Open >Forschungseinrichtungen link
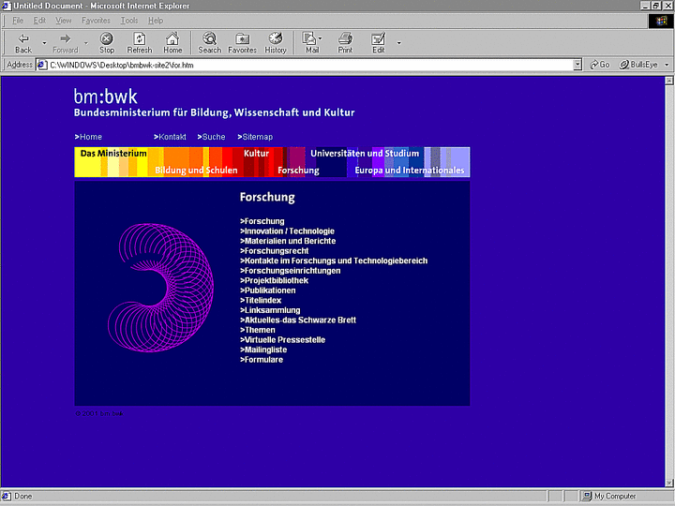This screenshot has width=675, height=506. (x=290, y=271)
